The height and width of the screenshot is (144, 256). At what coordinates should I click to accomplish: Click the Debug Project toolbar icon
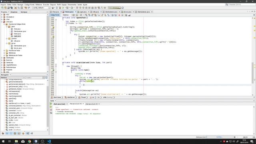click(x=67, y=8)
